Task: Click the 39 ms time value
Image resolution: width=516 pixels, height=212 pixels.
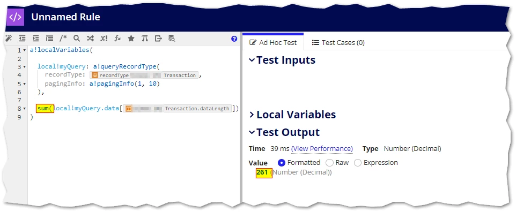Action: pyautogui.click(x=279, y=149)
